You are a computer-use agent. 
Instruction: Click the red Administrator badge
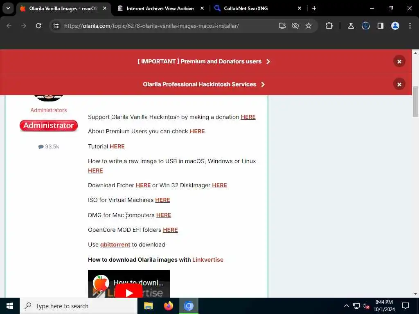click(x=49, y=126)
